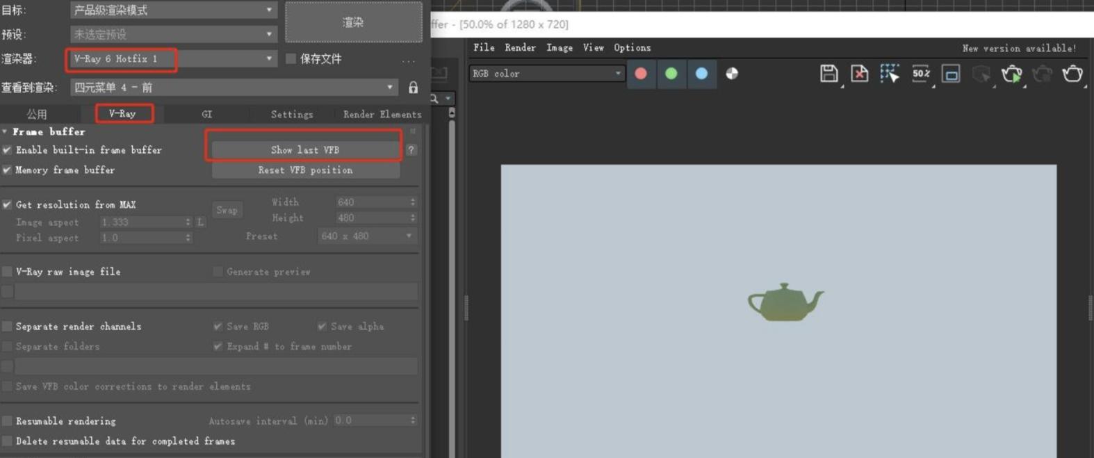The image size is (1094, 458).
Task: Click the follow mouse cursor selection icon
Action: pyautogui.click(x=890, y=74)
